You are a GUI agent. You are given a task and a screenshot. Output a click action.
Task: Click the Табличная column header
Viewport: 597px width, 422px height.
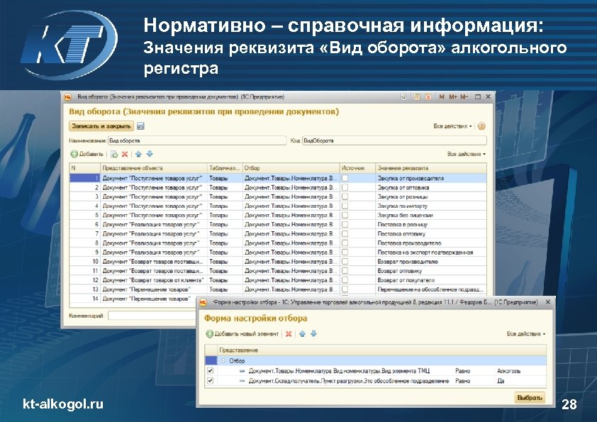[225, 168]
